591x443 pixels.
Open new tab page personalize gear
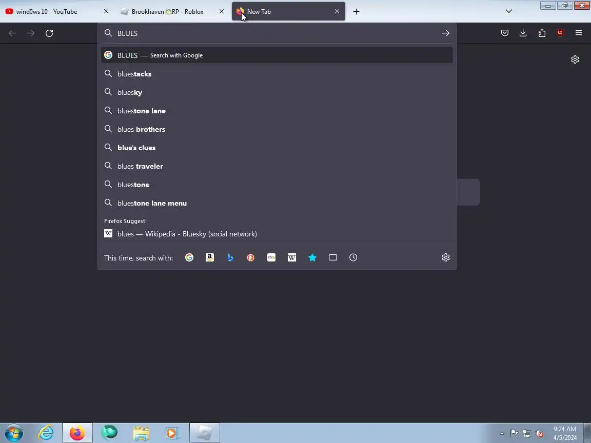click(575, 59)
